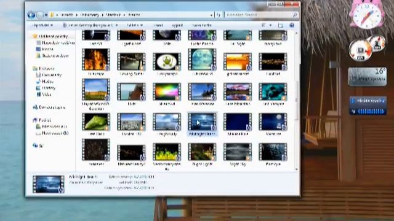Select the Hut video thumbnail
This screenshot has height=221, width=394.
(131, 91)
